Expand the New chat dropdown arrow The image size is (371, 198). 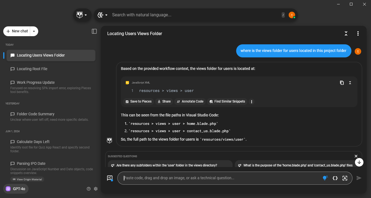34,31
